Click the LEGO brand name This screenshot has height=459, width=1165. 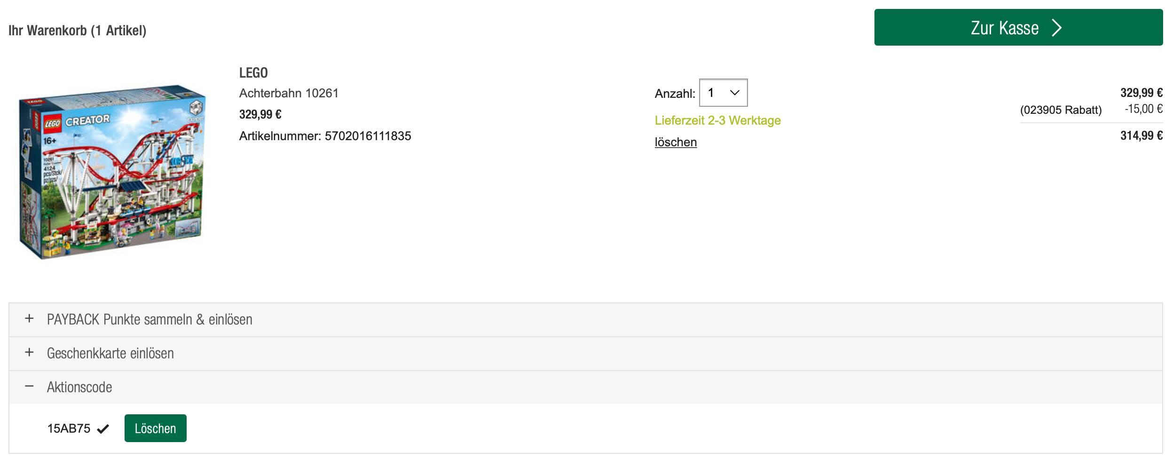(253, 73)
